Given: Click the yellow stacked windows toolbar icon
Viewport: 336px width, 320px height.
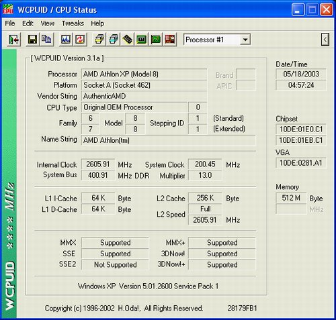Looking at the screenshot, I should click(99, 40).
